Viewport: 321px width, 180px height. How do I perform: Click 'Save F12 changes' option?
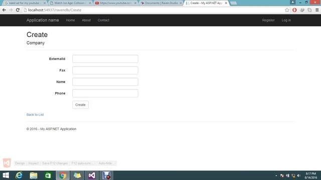pos(55,163)
